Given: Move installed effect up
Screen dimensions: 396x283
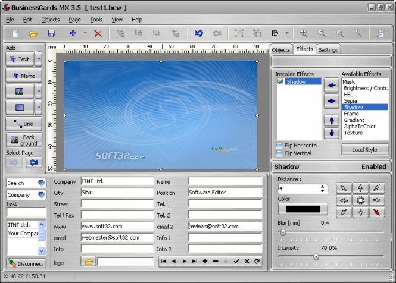Looking at the screenshot, I should [332, 121].
